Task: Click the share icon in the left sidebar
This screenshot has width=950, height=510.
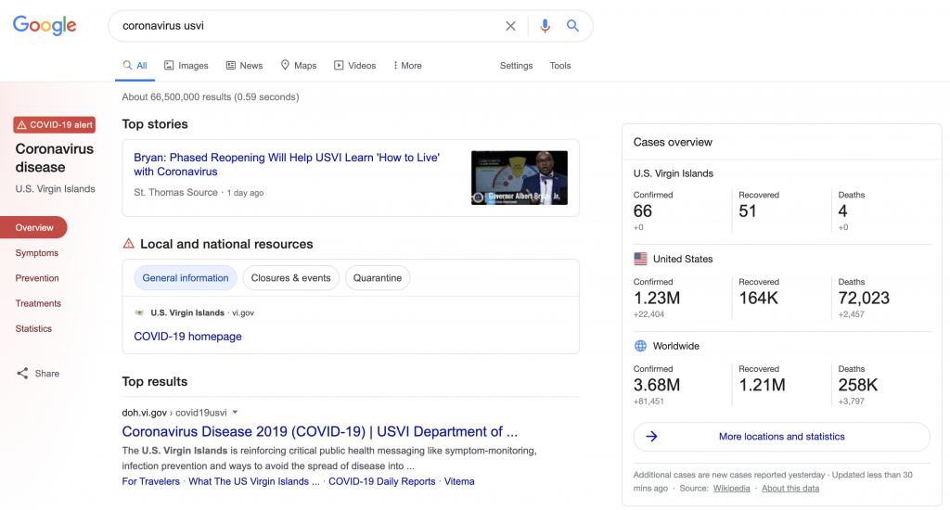Action: point(22,373)
